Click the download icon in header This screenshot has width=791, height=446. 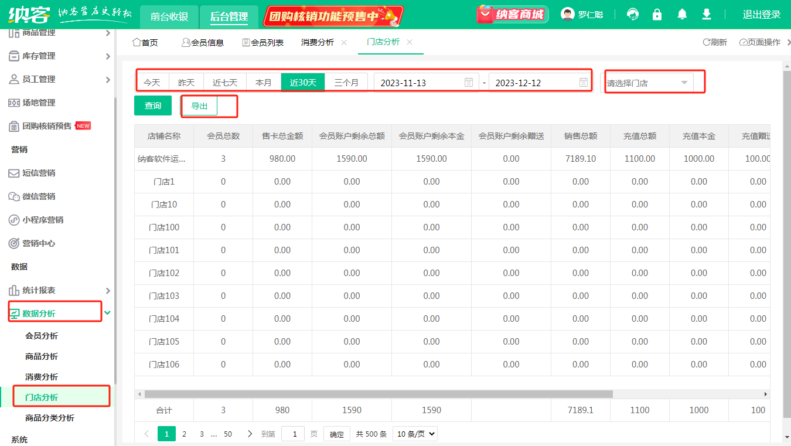point(707,15)
